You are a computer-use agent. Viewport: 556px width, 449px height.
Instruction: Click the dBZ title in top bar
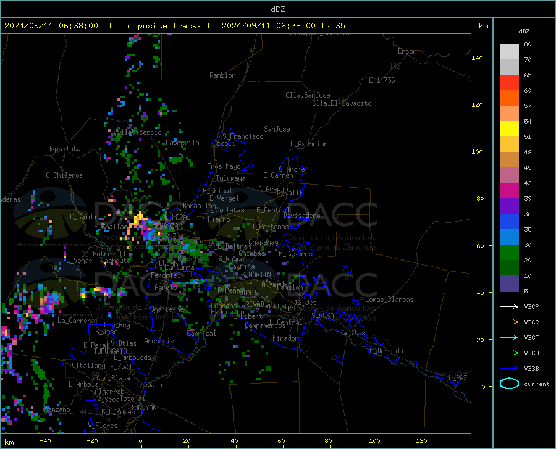click(x=277, y=9)
